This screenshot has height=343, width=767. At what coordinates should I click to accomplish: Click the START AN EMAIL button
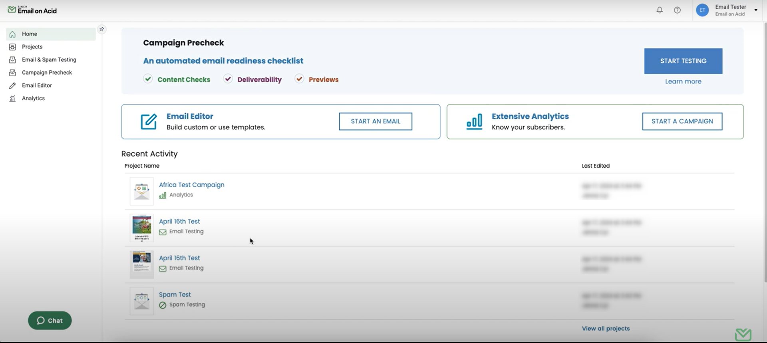click(375, 121)
